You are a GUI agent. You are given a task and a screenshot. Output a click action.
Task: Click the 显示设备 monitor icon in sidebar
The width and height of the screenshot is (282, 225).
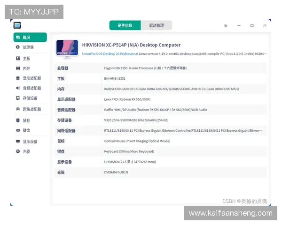tap(18, 142)
